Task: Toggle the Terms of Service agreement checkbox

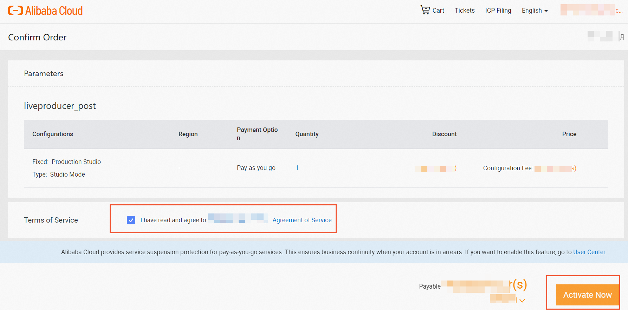Action: 131,220
